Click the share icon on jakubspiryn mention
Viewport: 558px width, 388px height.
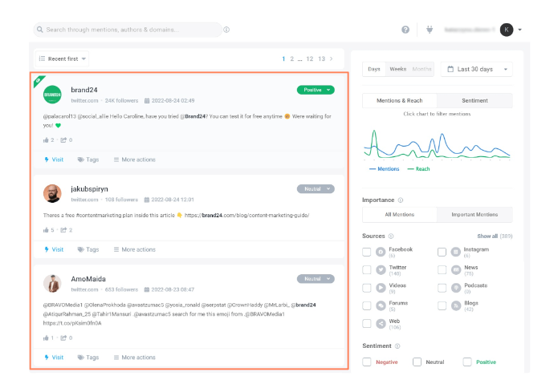[63, 230]
